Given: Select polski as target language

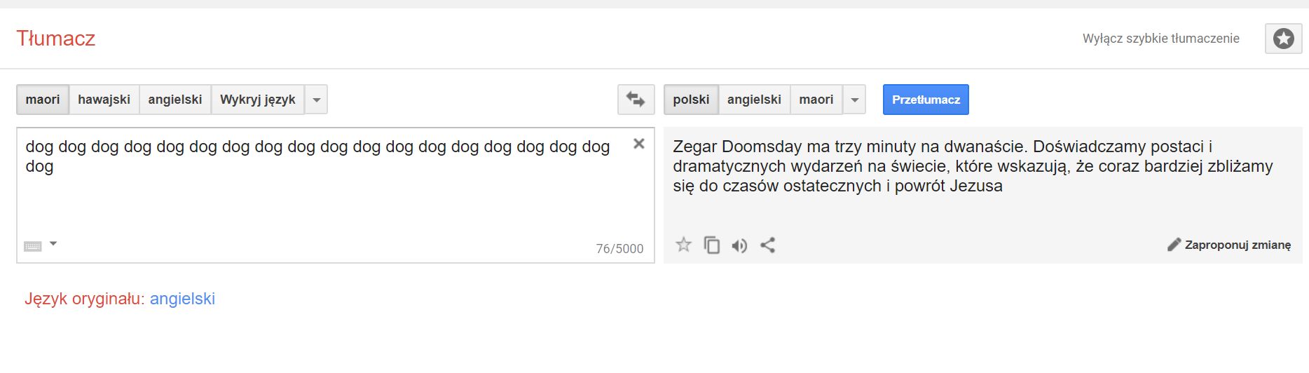Looking at the screenshot, I should pos(691,100).
